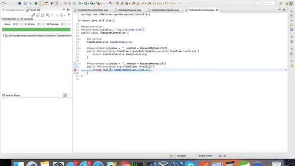Image resolution: width=295 pixels, height=166 pixels.
Task: Click the Open Task folder icon
Action: click(x=138, y=3)
